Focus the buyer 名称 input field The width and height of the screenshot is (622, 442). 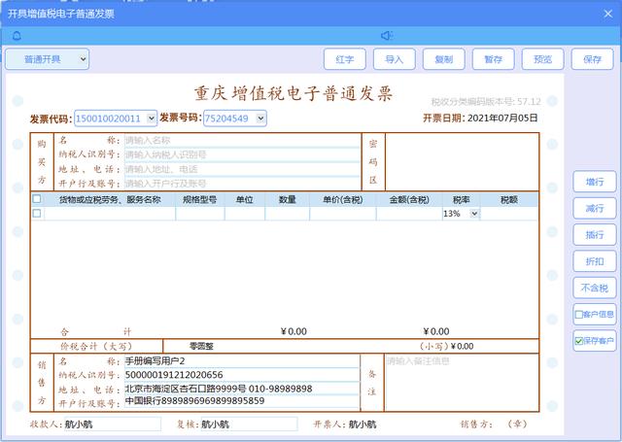(x=242, y=140)
